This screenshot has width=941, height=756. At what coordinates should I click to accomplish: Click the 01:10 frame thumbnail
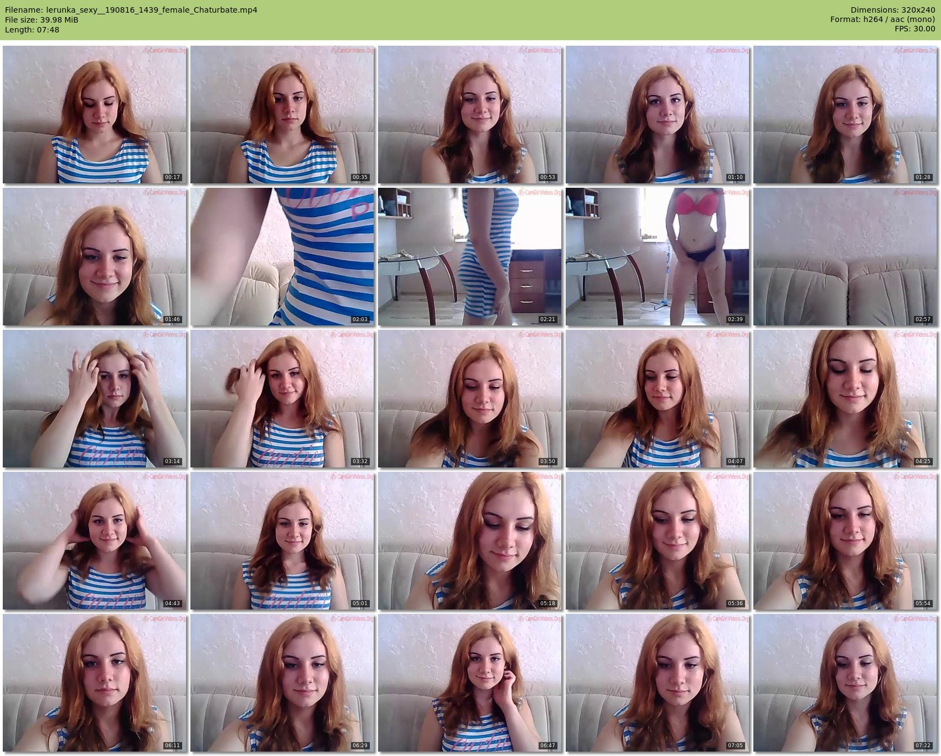(x=658, y=115)
